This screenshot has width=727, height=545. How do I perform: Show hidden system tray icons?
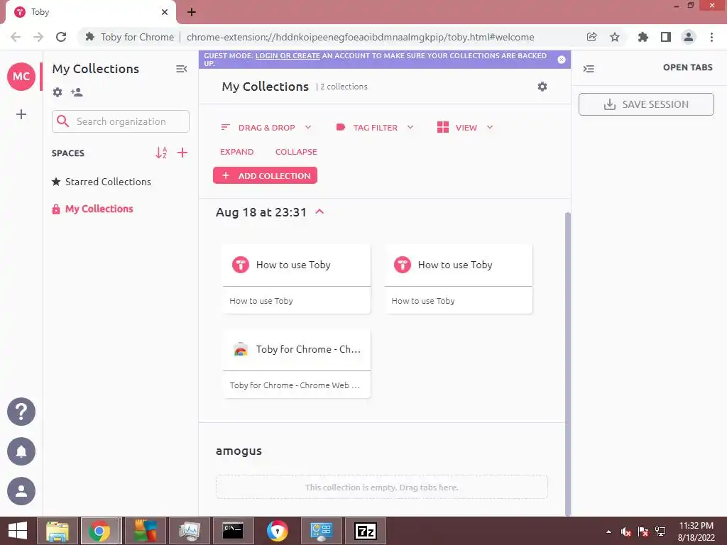pos(608,532)
